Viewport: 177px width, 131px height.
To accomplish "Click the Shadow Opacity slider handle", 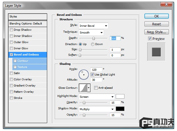I will [x=84, y=115].
